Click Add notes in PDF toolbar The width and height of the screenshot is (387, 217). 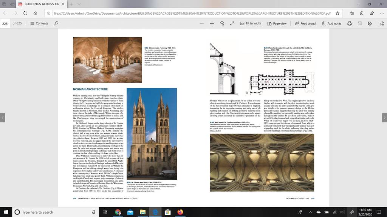click(331, 23)
